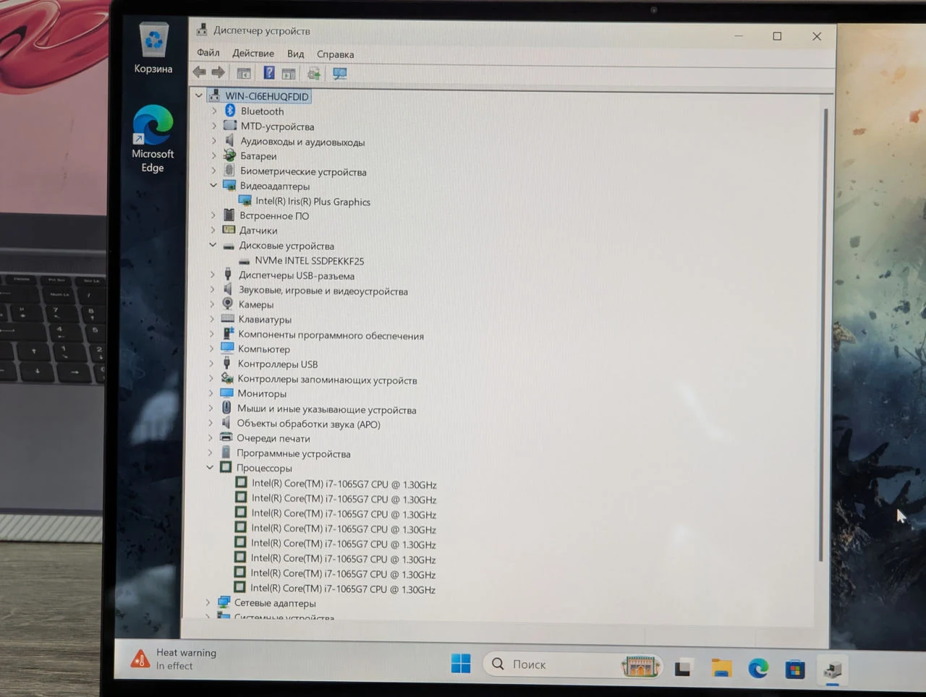Screen dimensions: 926x697
Task: Collapse the Видеоадаптеры category
Action: click(x=213, y=186)
